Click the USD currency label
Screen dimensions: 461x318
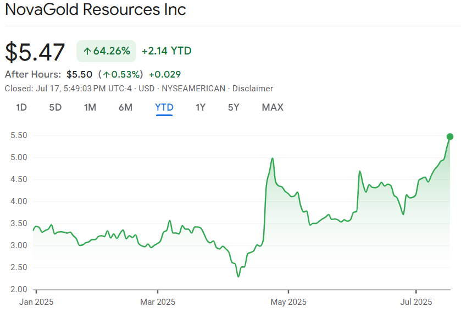click(146, 89)
